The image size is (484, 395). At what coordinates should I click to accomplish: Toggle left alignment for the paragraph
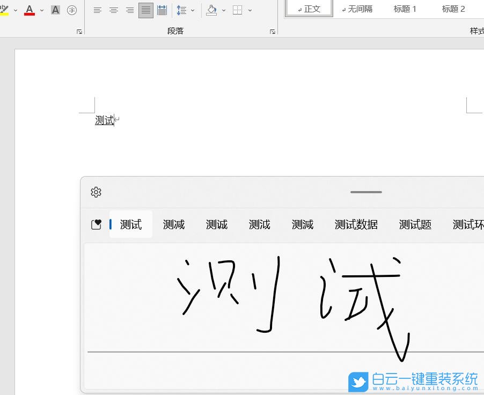pos(97,10)
